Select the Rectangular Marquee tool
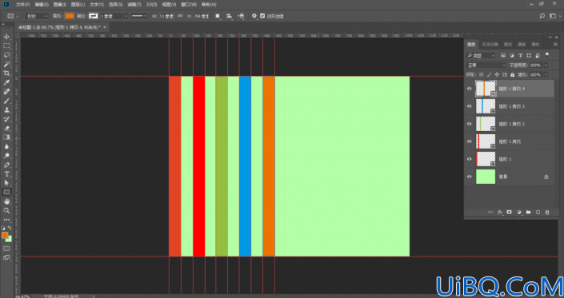The image size is (564, 298). pyautogui.click(x=6, y=46)
